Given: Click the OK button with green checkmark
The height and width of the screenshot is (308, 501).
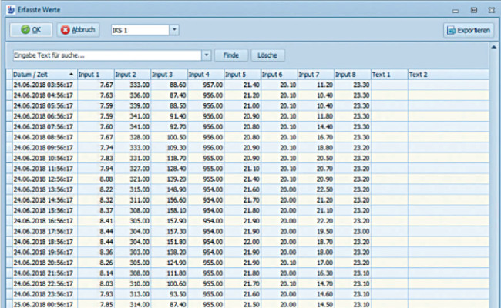Looking at the screenshot, I should [x=31, y=30].
